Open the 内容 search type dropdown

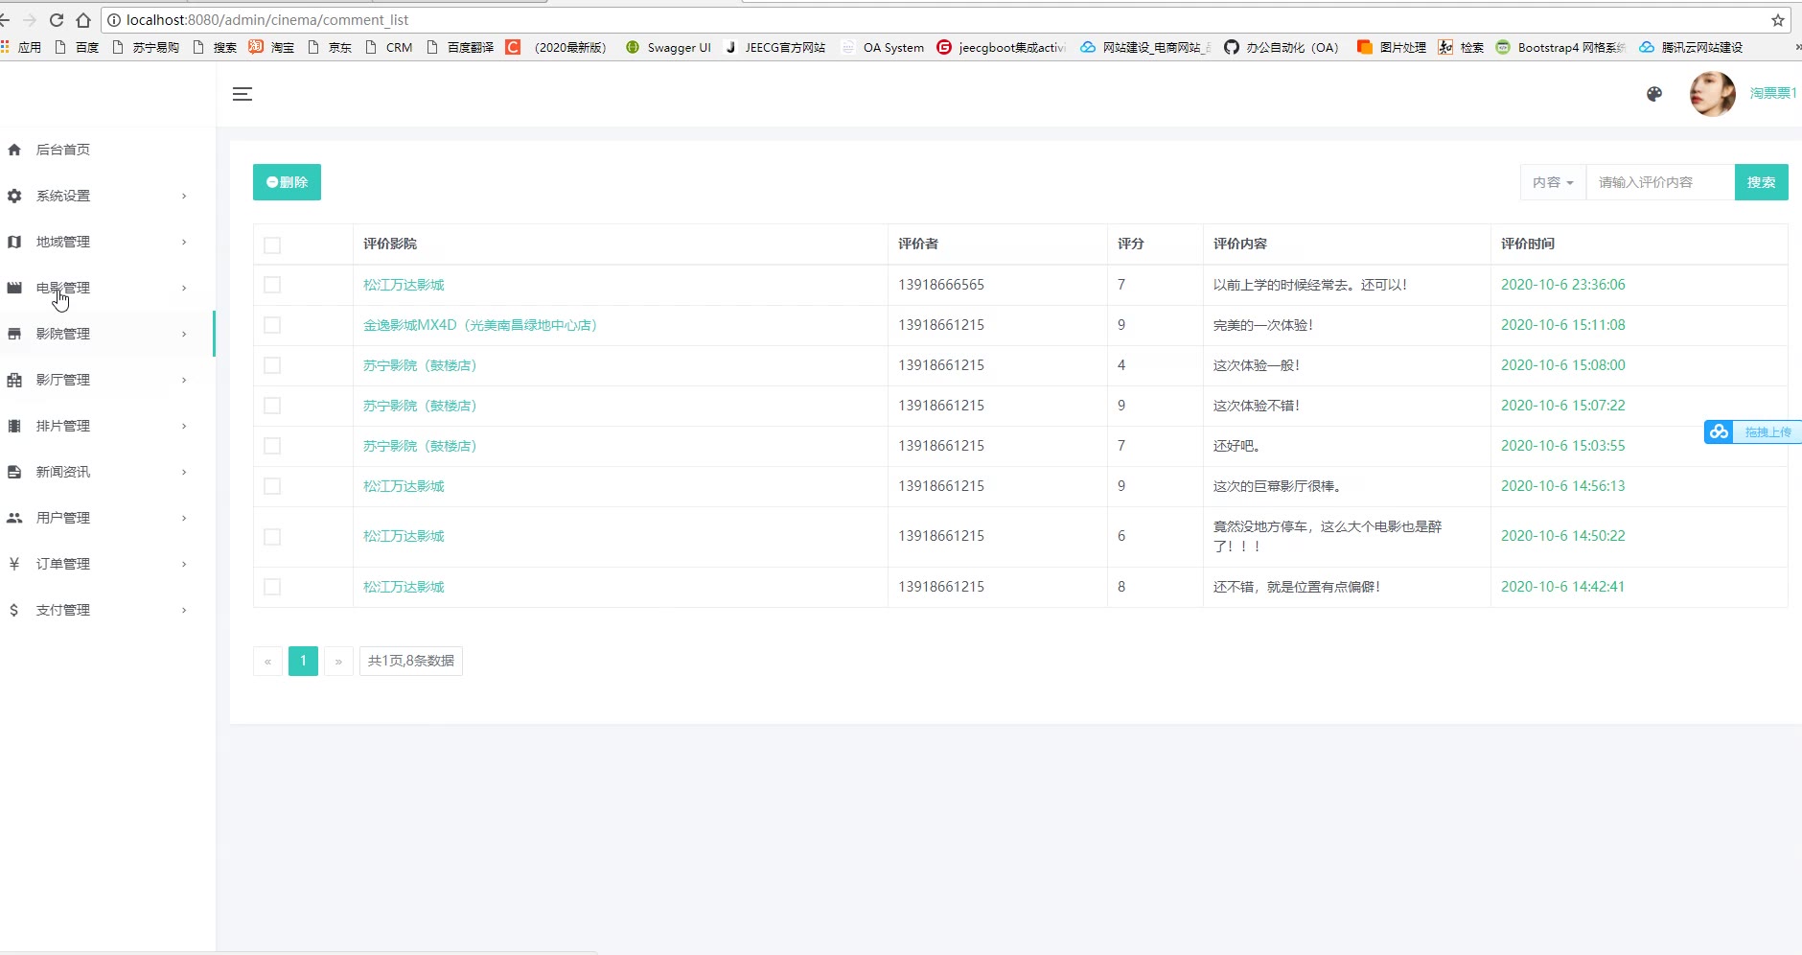[1553, 182]
